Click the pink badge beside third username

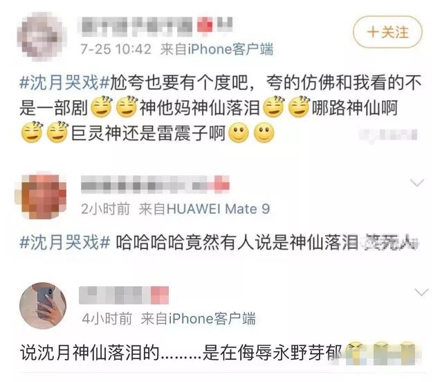(160, 295)
